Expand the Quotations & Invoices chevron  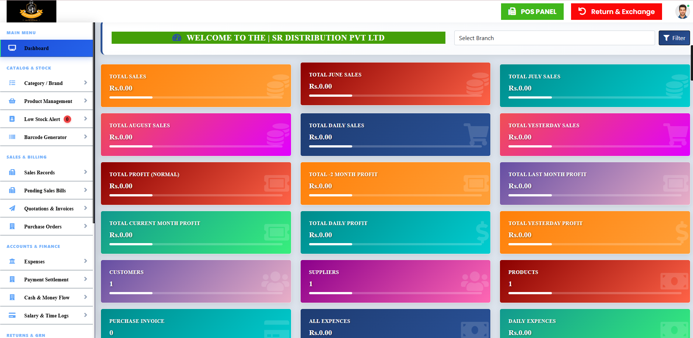click(85, 208)
